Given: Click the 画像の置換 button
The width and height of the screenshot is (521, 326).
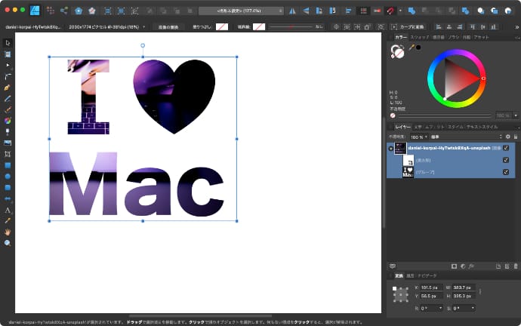Looking at the screenshot, I should 168,26.
